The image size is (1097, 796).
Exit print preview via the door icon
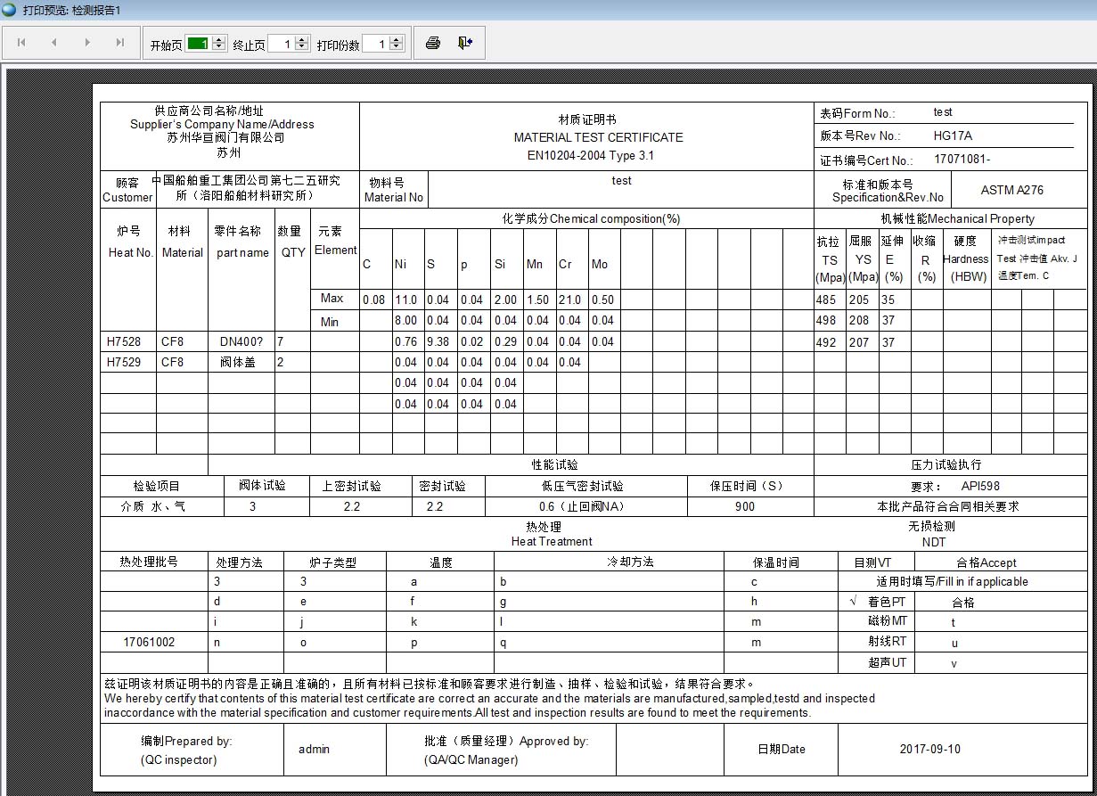(x=465, y=43)
